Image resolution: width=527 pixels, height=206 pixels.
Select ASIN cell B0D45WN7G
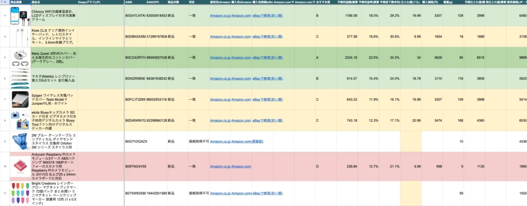(135, 120)
